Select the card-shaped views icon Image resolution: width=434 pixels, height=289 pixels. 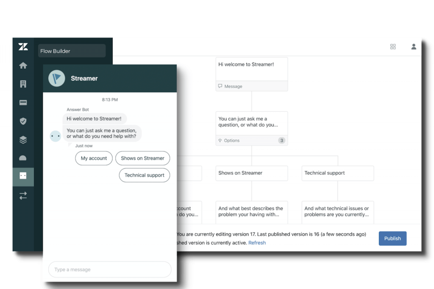tap(23, 103)
